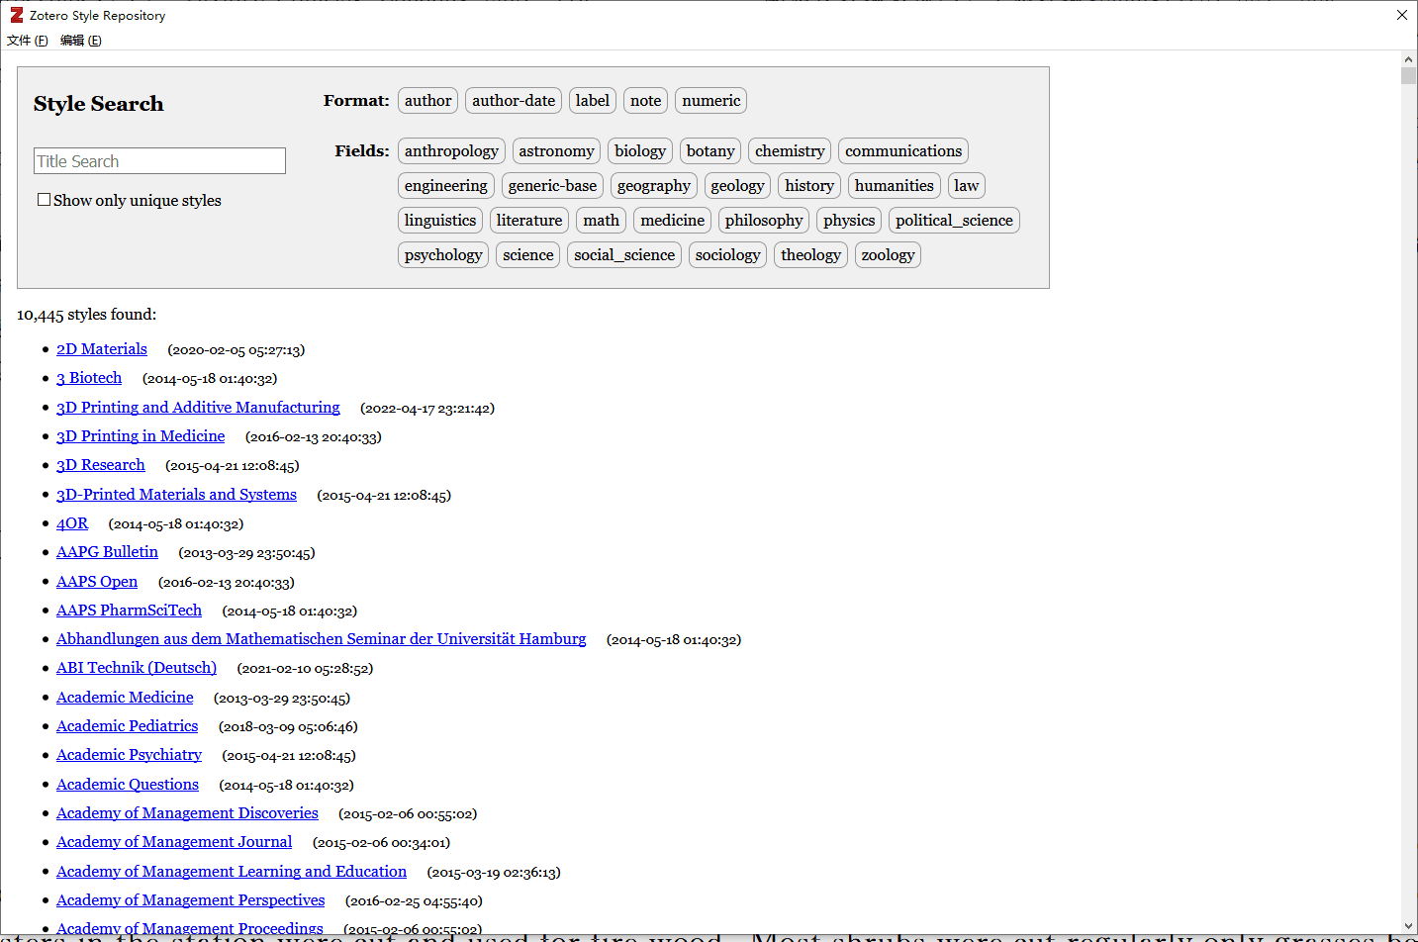Open 3D Printing in Medicine style
Image resolution: width=1418 pixels, height=942 pixels.
(x=141, y=436)
